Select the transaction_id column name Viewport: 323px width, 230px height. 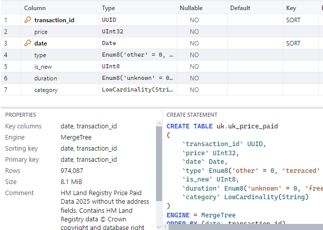point(54,20)
